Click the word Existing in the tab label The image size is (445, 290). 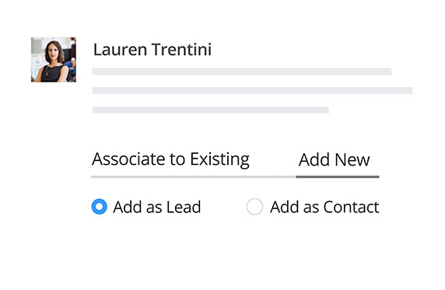point(219,159)
